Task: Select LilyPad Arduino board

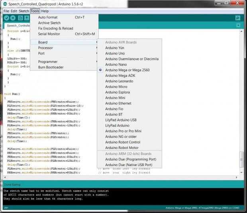Action: (129, 125)
